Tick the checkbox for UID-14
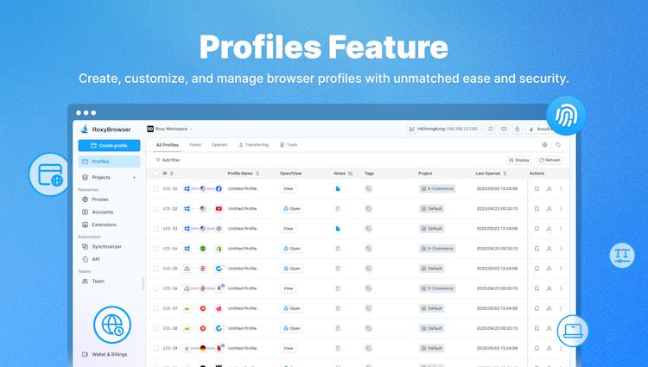 (x=156, y=249)
